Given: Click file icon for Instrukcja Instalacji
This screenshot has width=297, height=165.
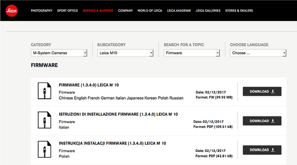Looking at the screenshot, I should pyautogui.click(x=45, y=149).
